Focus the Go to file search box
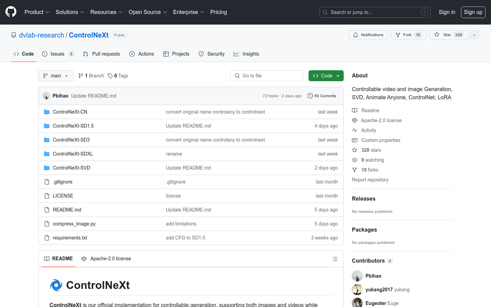 coord(267,76)
